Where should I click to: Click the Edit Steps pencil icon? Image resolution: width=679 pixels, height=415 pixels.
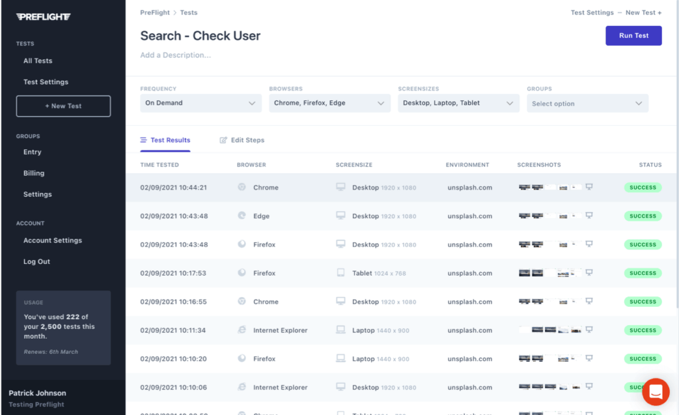coord(223,141)
